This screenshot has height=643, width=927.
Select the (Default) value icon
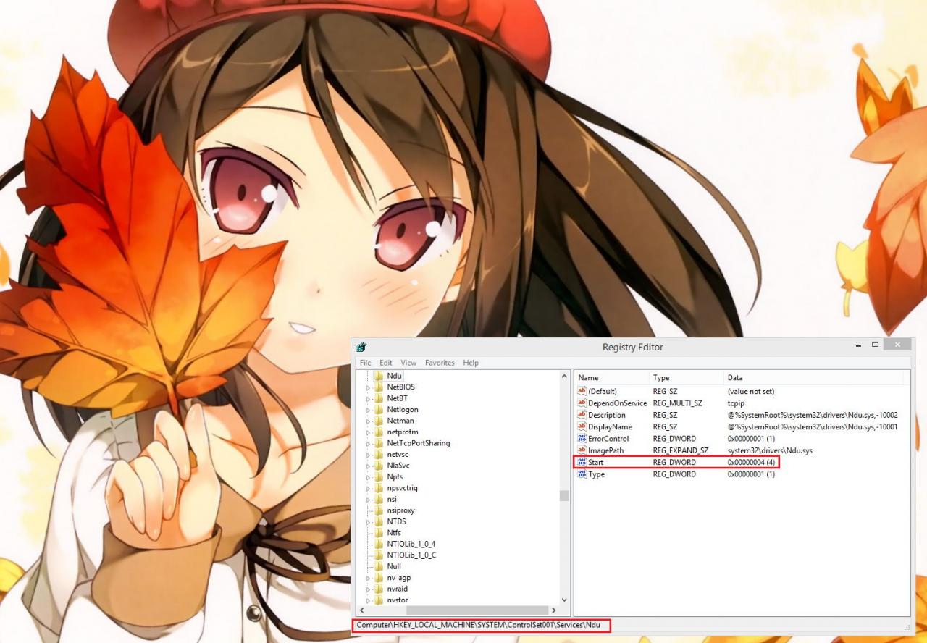[x=582, y=391]
